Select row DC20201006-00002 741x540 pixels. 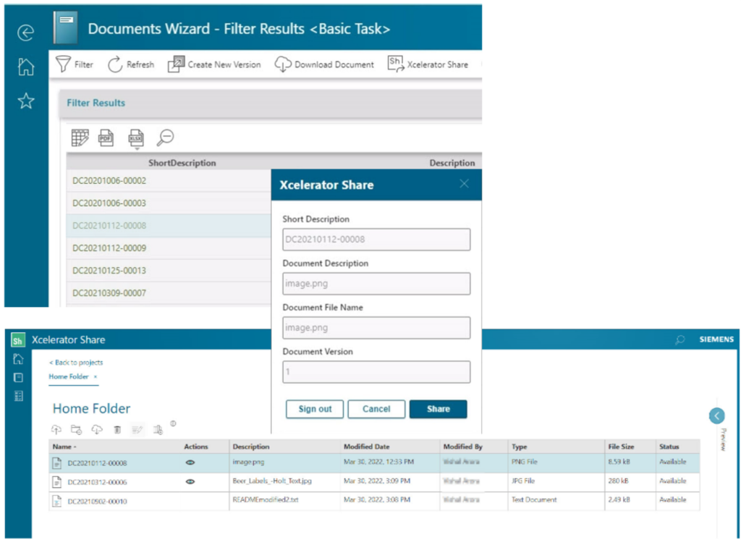pos(169,181)
